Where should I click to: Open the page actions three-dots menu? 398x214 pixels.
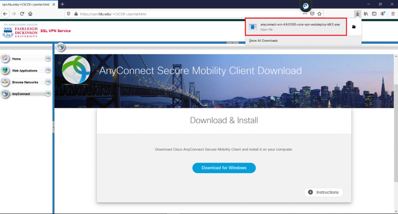(x=305, y=14)
